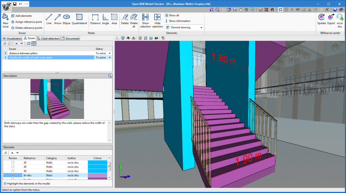This screenshot has width=346, height=193.
Task: Check Review box for first Walls row
Action: [13, 162]
